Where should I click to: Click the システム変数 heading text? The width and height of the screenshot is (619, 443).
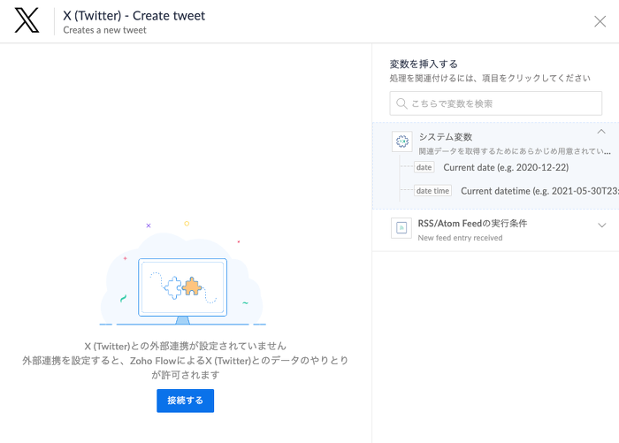point(446,136)
